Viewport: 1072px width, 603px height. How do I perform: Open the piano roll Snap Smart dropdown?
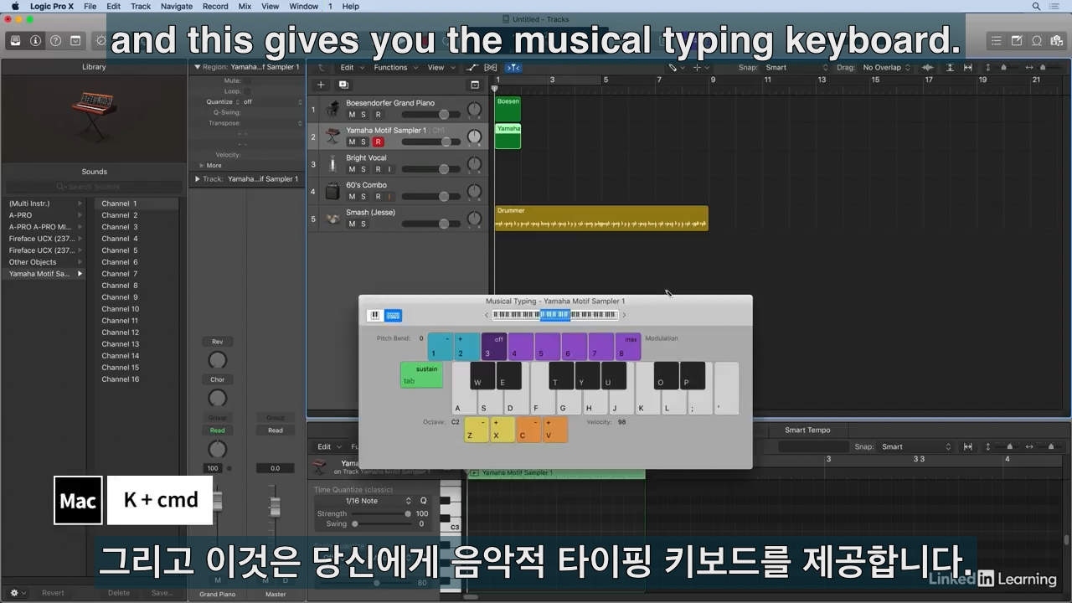(916, 447)
